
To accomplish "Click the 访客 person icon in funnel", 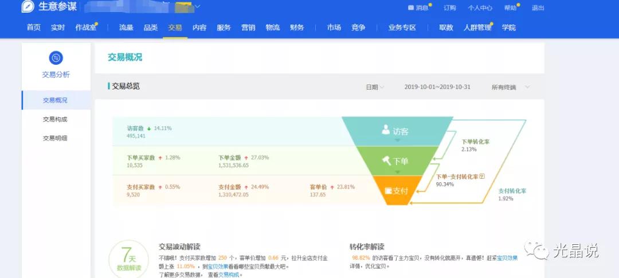I will coord(386,130).
